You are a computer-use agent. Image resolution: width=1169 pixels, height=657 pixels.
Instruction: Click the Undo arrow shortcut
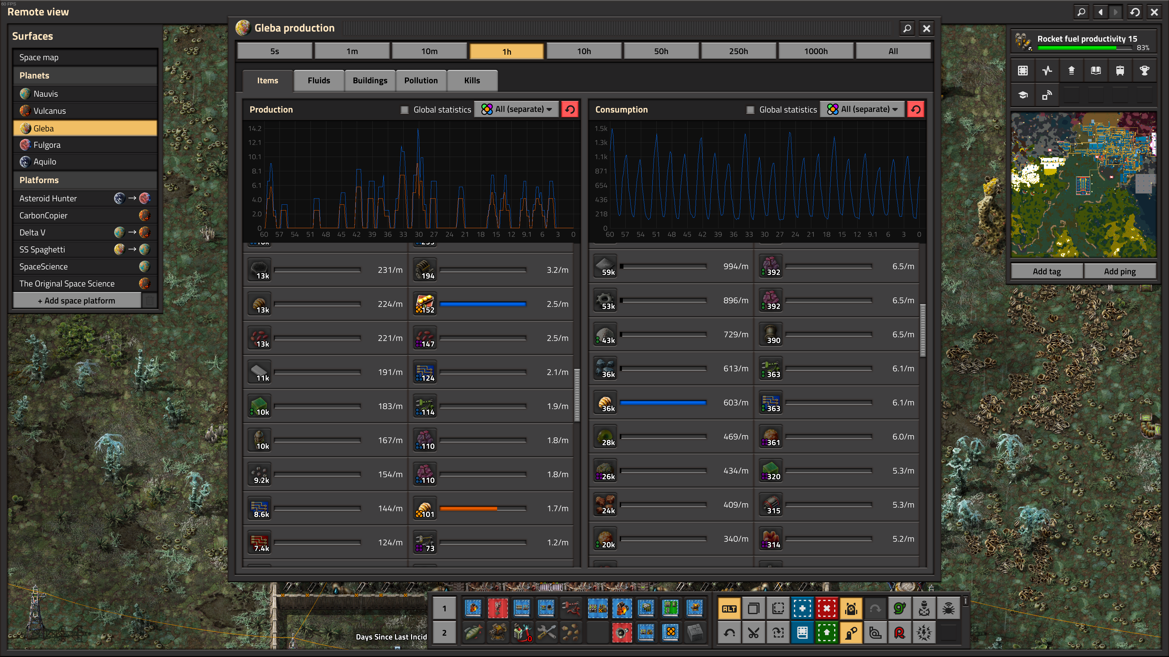pos(729,633)
